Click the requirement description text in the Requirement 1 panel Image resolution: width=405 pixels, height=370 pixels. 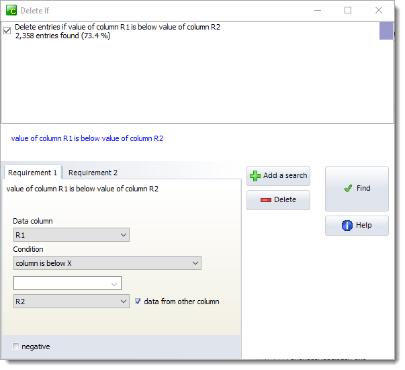click(83, 189)
